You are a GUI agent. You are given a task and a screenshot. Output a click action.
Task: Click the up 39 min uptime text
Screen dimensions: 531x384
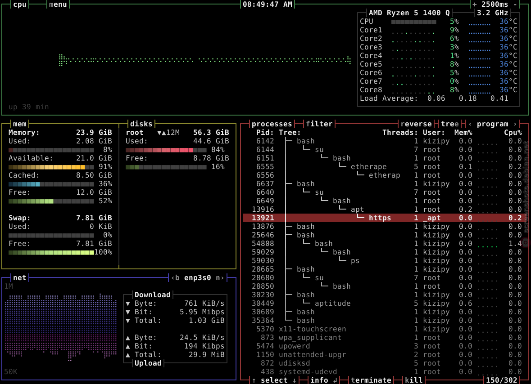pos(28,107)
